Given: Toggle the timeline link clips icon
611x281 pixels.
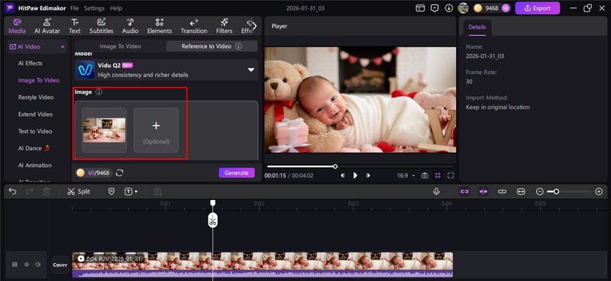Looking at the screenshot, I should (464, 192).
